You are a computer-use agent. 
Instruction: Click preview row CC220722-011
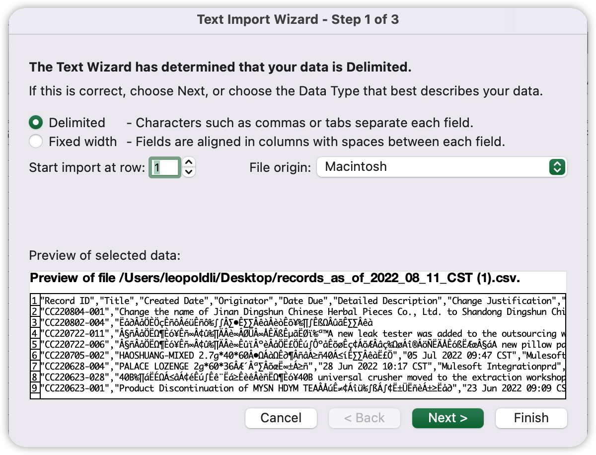click(x=298, y=333)
